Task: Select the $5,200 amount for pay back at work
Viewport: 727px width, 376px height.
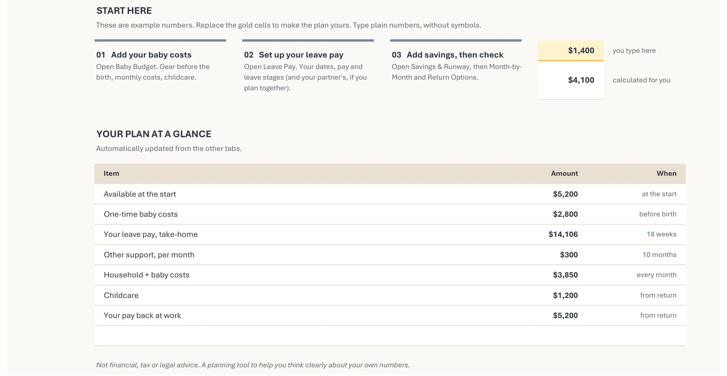Action: click(565, 315)
